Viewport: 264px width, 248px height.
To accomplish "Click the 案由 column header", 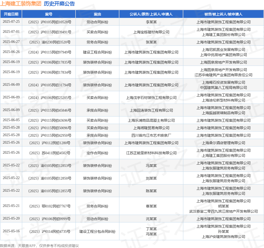I will click(97, 14).
